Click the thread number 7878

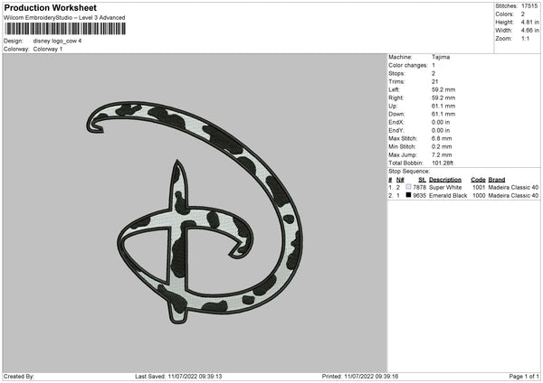click(419, 187)
